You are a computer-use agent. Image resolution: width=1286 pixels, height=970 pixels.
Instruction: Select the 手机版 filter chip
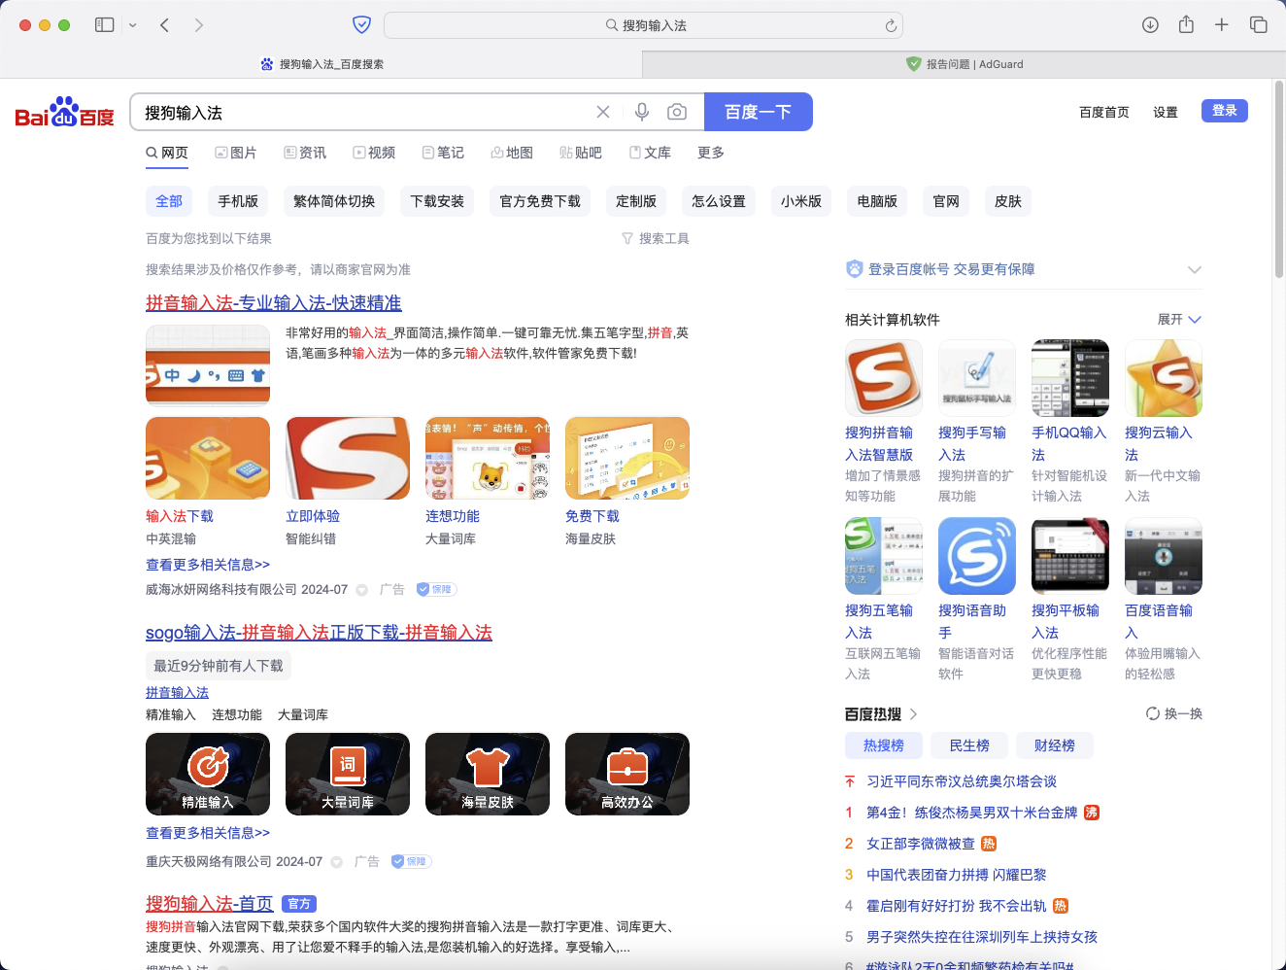[x=238, y=201]
